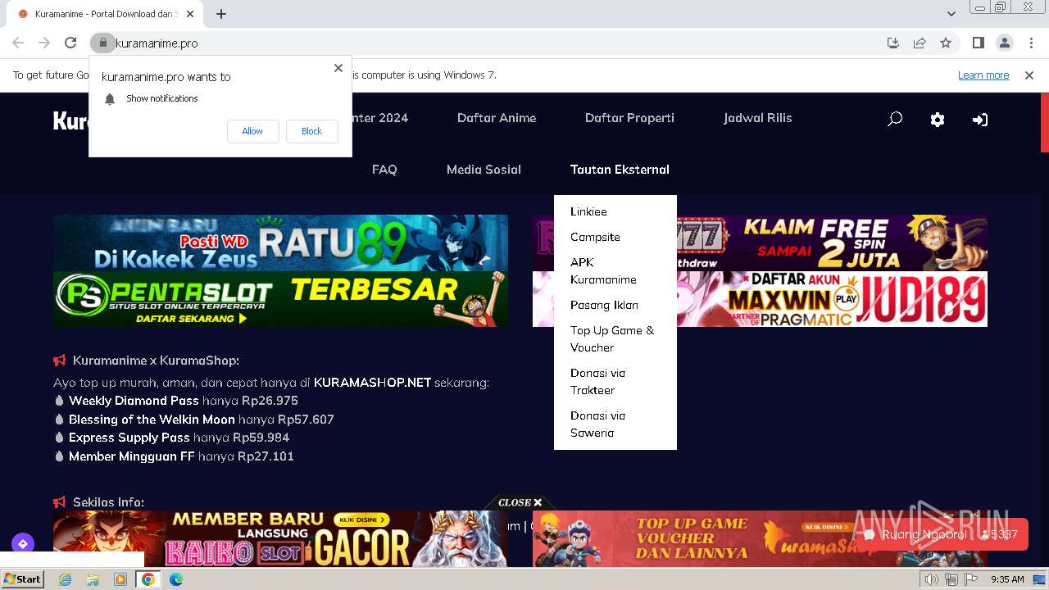
Task: Click the page vertical scrollbar thumb
Action: click(1044, 123)
